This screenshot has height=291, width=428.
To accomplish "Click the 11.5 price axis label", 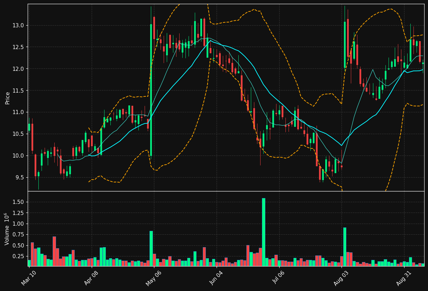I will pos(18,91).
